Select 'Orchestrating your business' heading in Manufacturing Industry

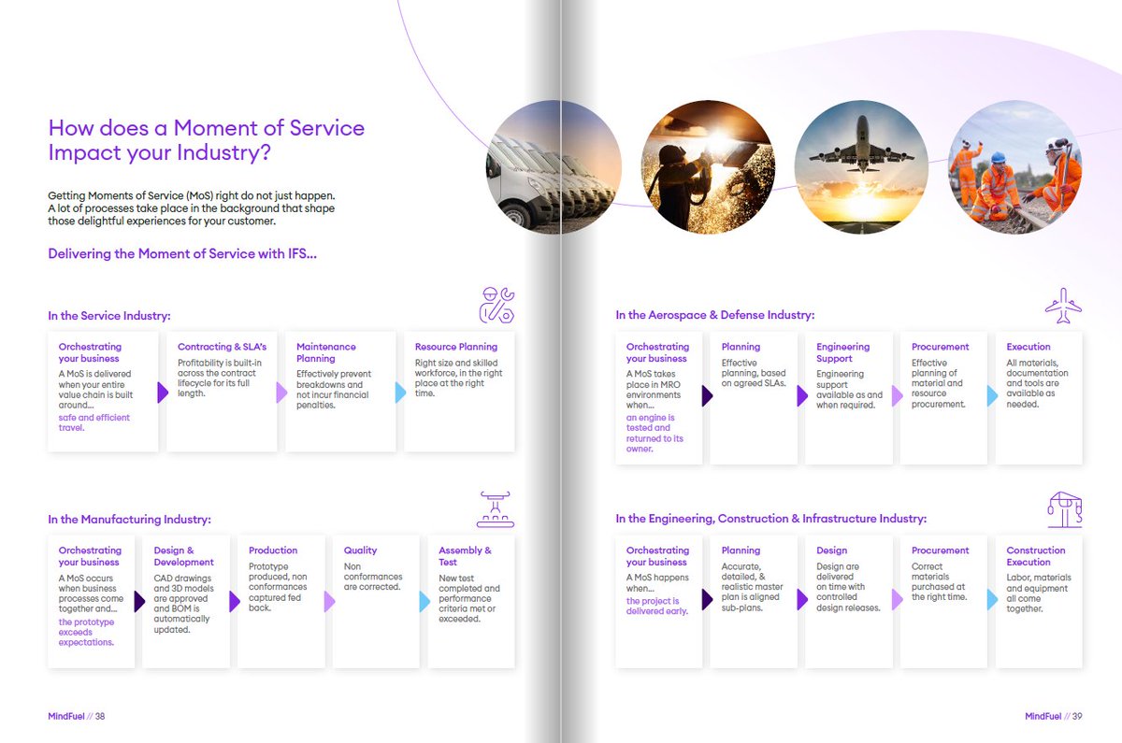click(x=90, y=556)
